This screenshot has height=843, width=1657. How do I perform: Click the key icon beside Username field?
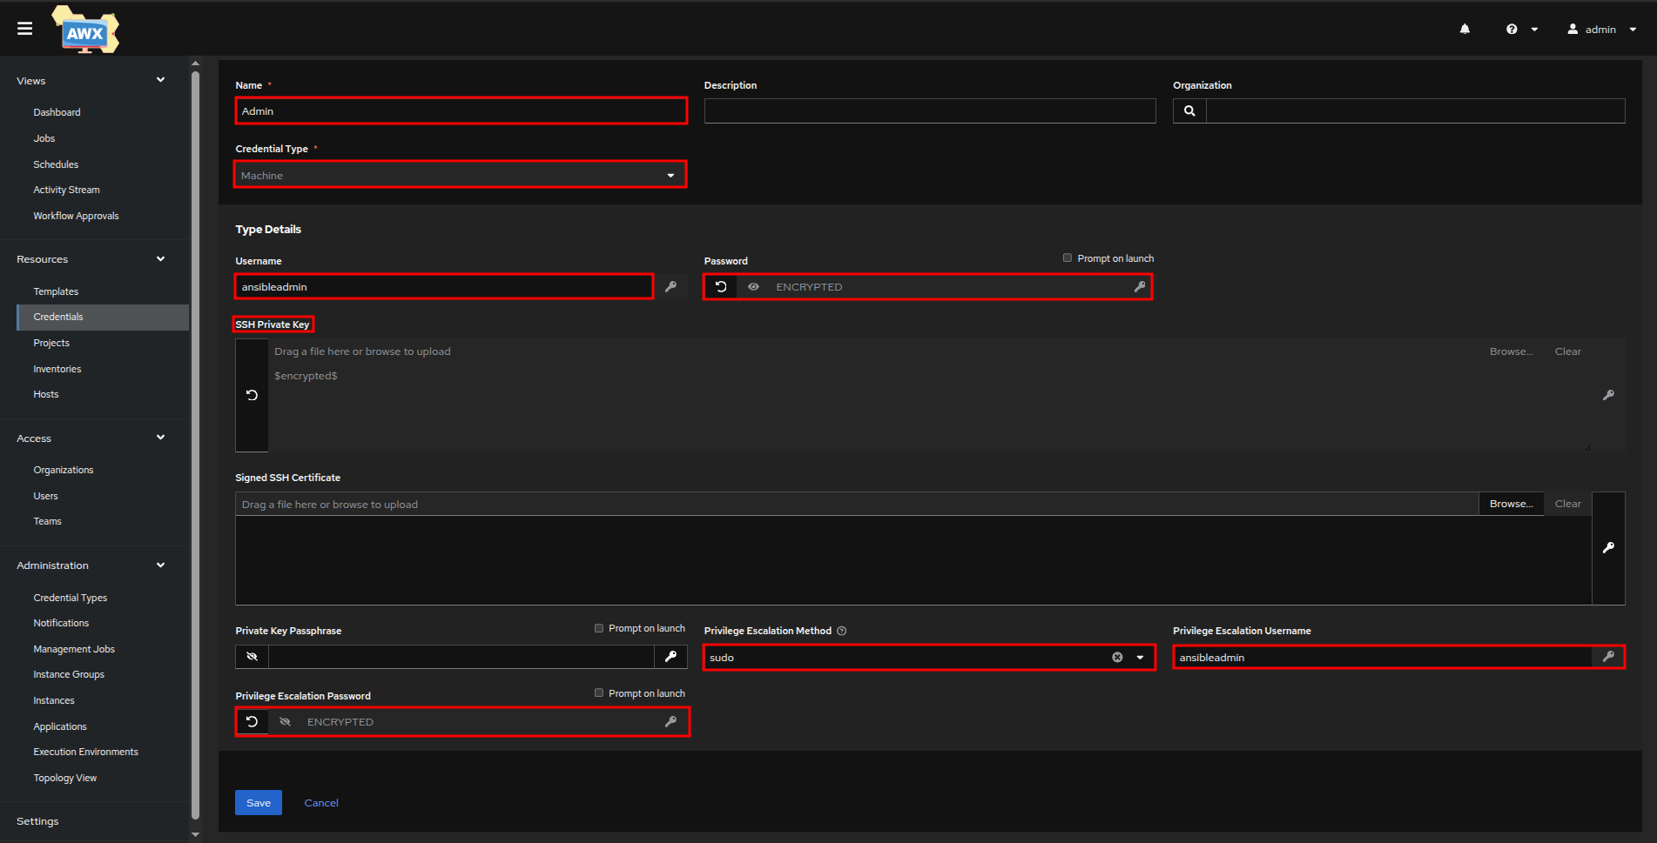[x=670, y=287]
